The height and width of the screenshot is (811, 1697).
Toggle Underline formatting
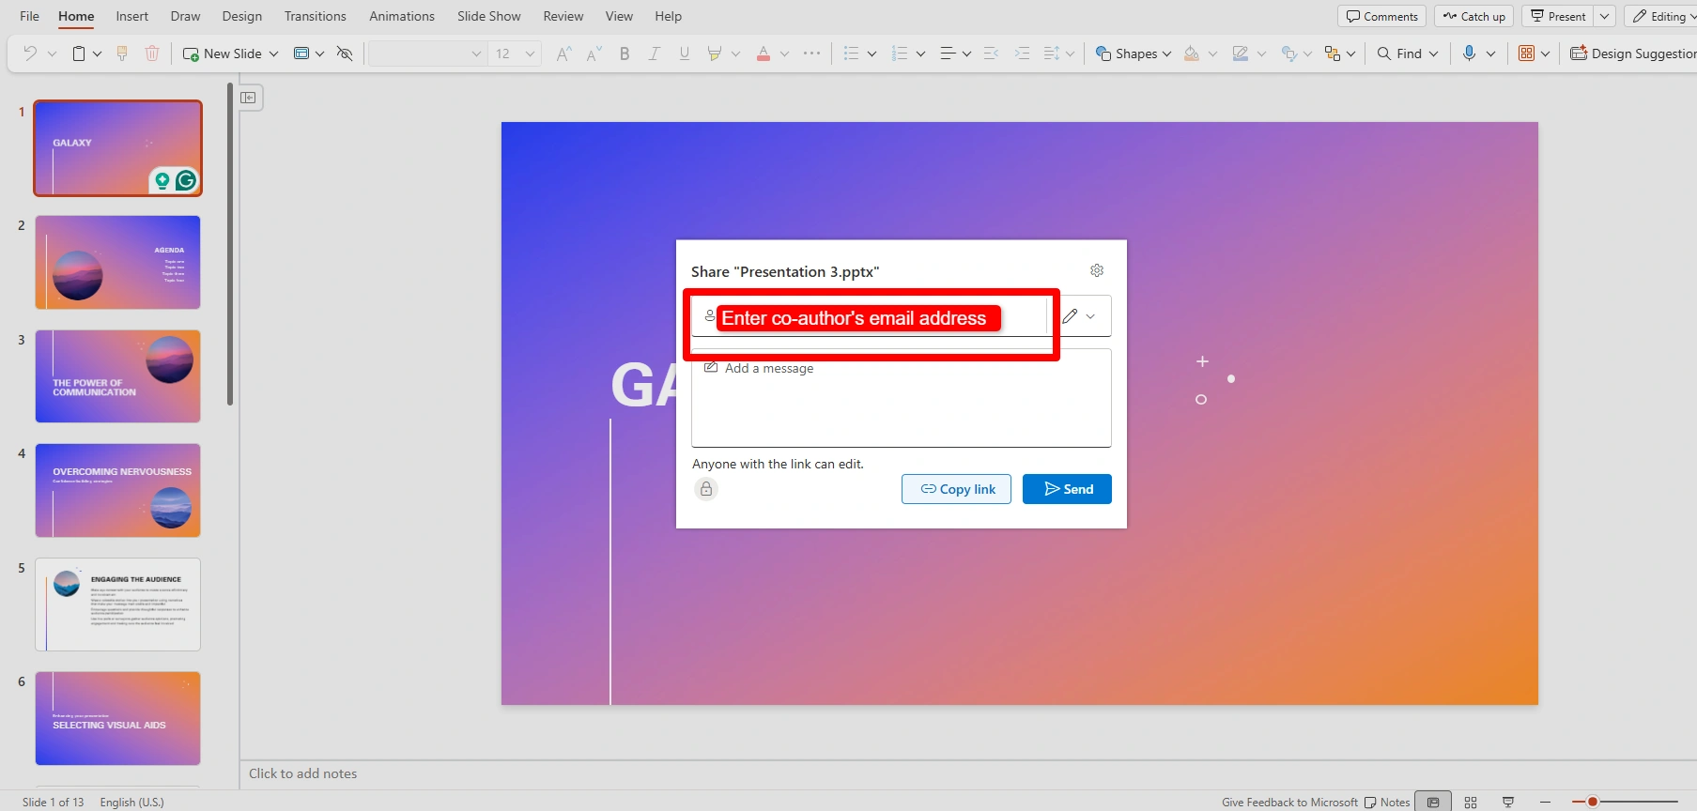tap(685, 54)
